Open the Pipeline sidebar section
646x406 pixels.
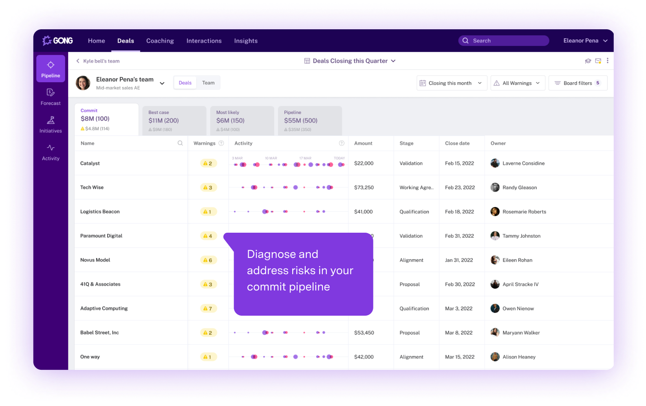tap(51, 69)
